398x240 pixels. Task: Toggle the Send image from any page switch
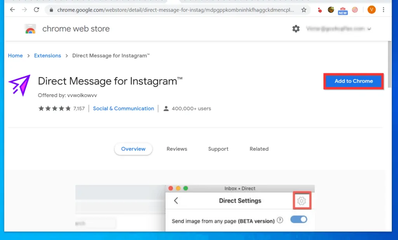click(299, 219)
